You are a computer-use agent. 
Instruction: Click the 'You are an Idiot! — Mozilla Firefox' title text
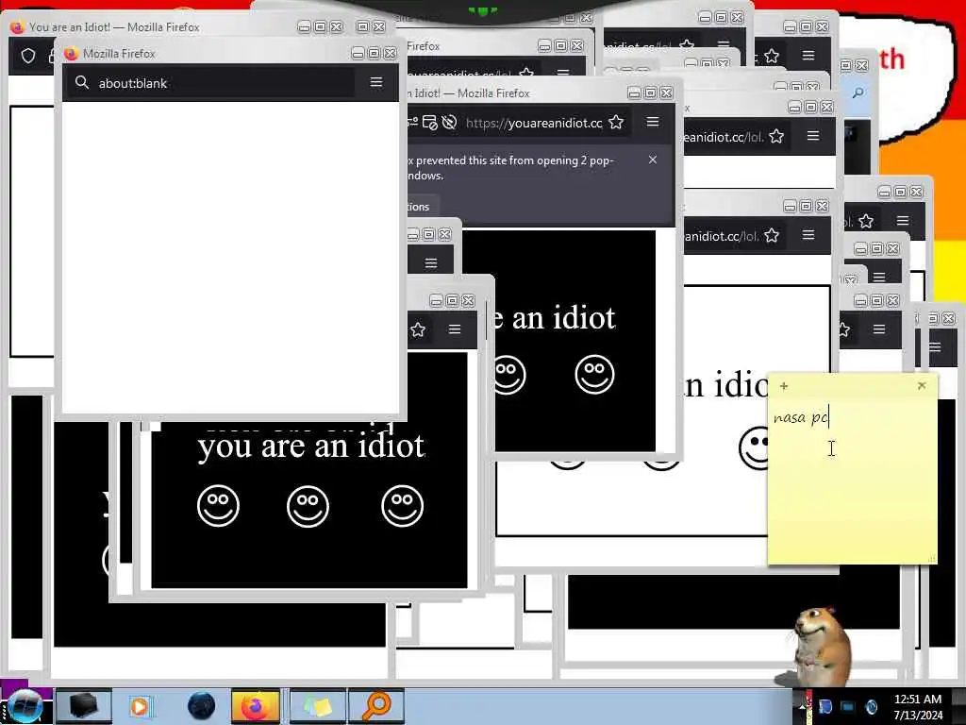[x=114, y=27]
